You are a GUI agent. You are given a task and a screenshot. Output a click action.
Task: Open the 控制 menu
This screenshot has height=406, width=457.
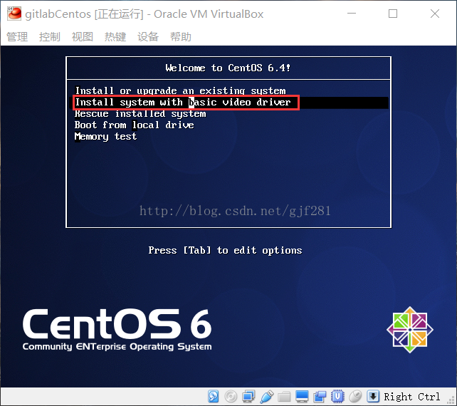(50, 37)
